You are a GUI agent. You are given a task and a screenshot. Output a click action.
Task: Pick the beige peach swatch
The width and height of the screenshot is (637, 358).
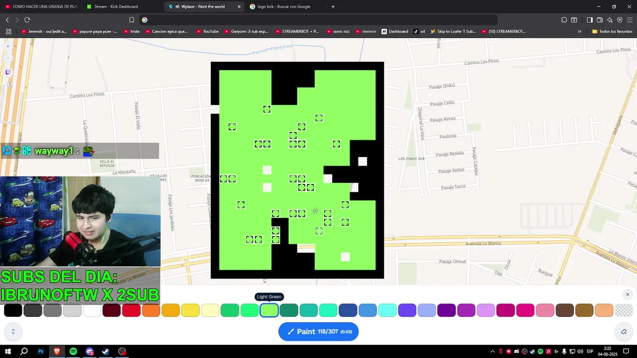tap(604, 310)
